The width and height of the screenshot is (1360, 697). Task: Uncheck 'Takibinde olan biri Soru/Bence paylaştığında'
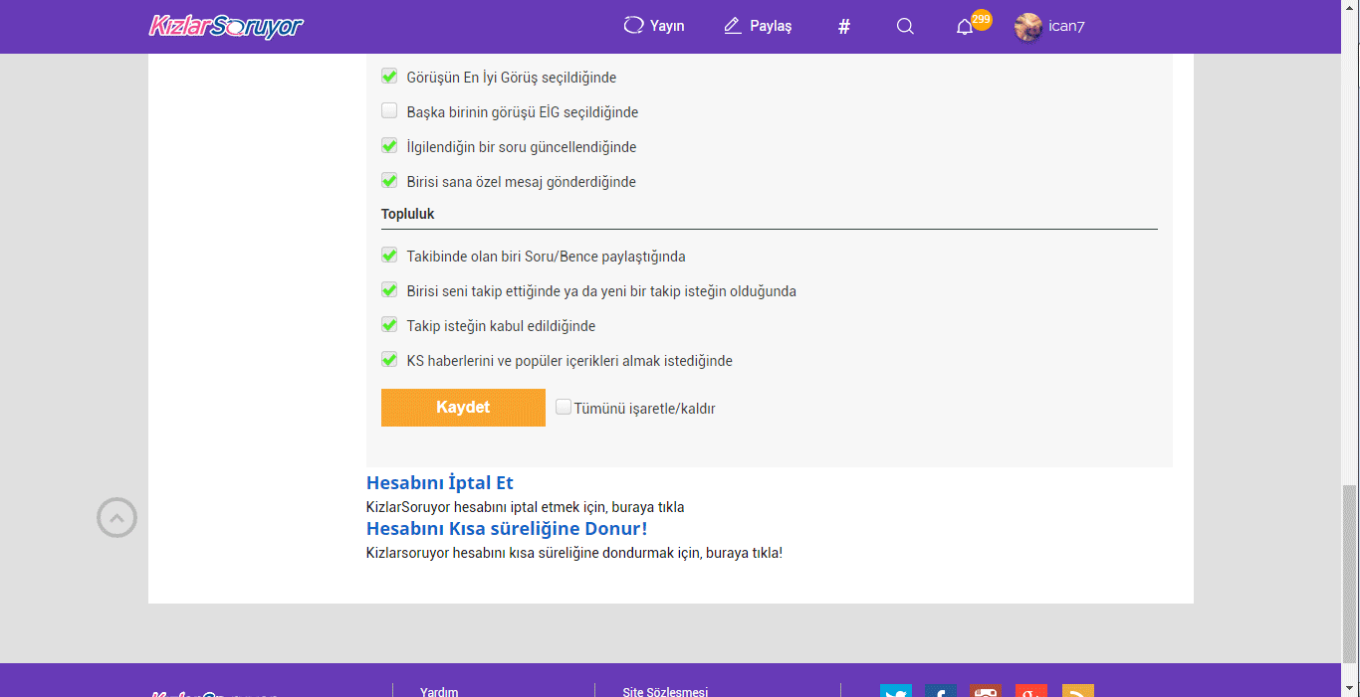click(389, 256)
